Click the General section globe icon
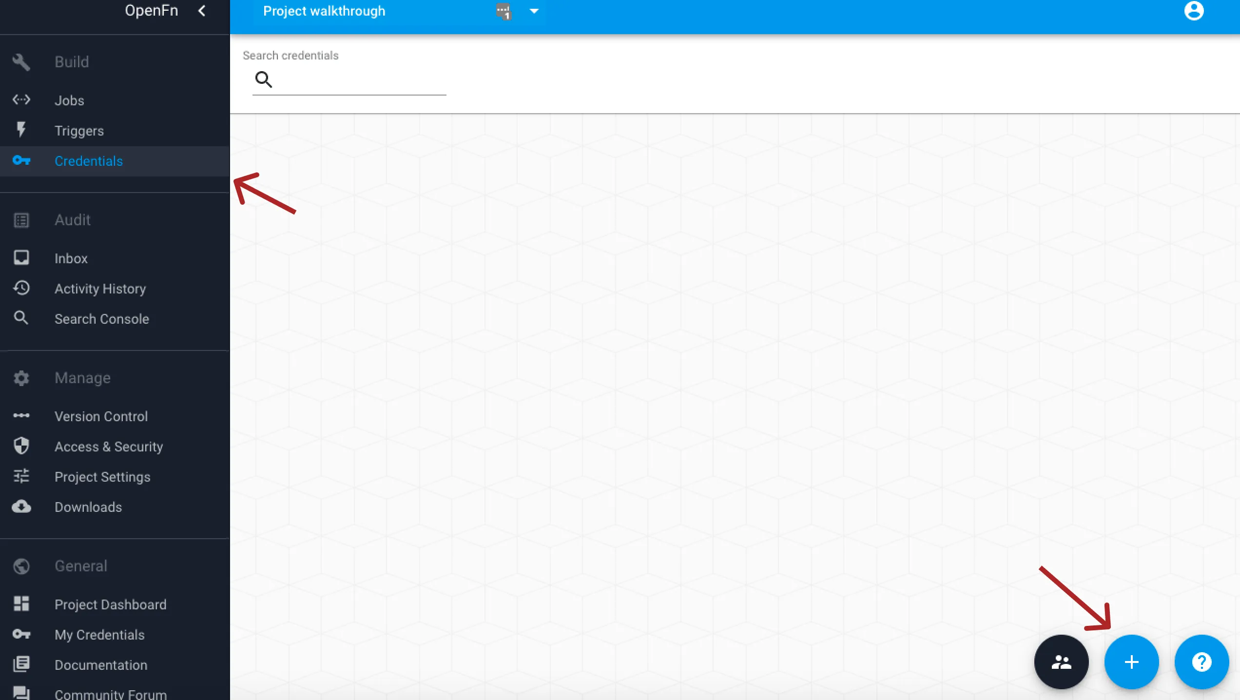Screen dimensions: 1240x700 click(x=21, y=566)
